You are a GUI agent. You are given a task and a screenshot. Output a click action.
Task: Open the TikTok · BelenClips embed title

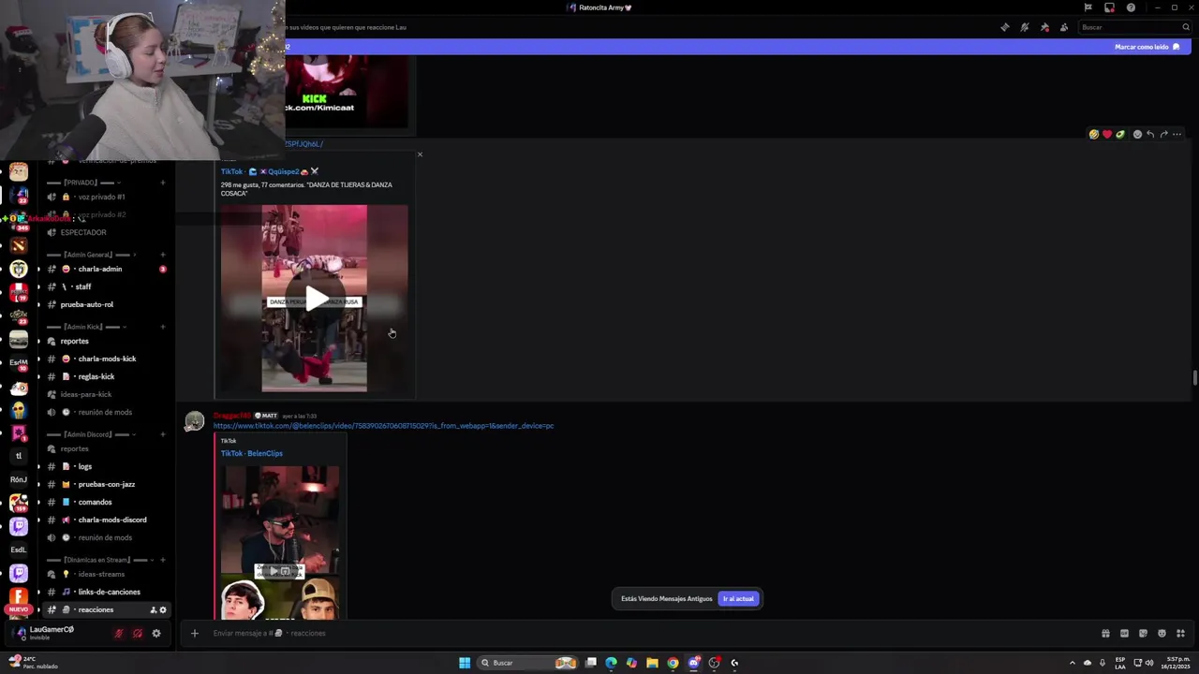point(251,453)
